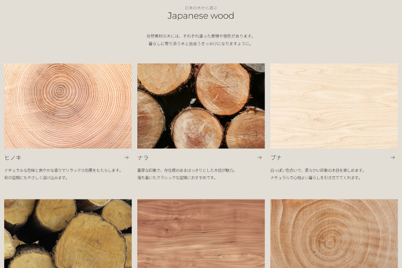
Task: Click the 日本の木から選ぶ subtitle text
Action: pos(201,8)
